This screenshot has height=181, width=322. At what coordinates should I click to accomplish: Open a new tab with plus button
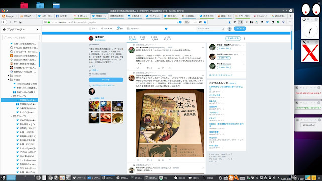click(x=290, y=16)
